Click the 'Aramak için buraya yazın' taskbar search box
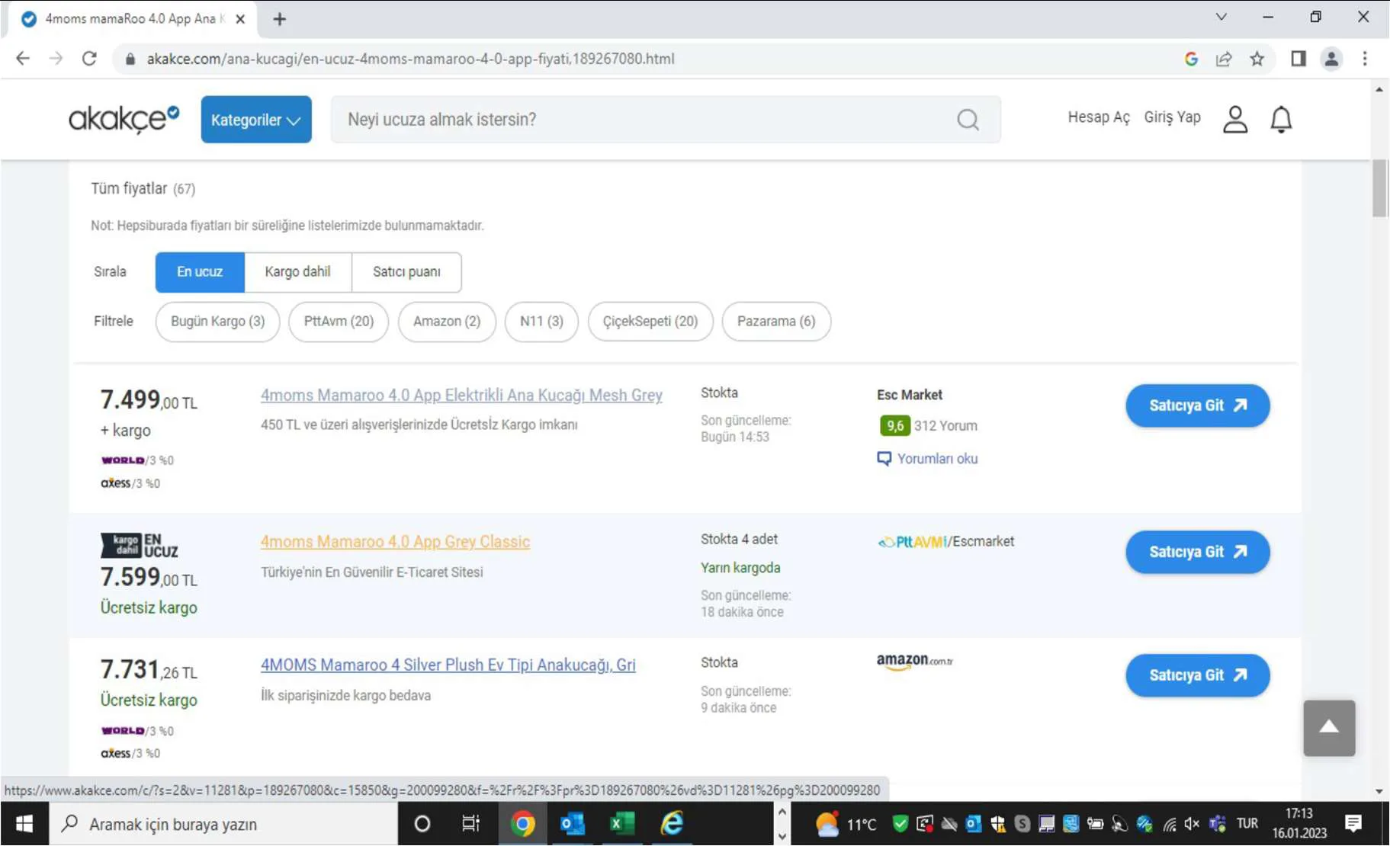This screenshot has height=846, width=1390. tap(224, 824)
